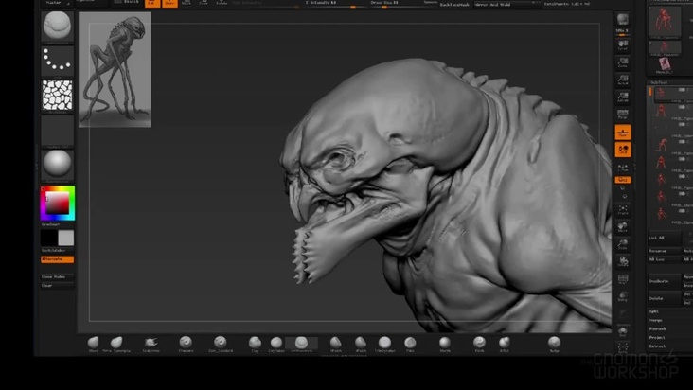Viewport: 693px width, 390px height.
Task: Click the Delete subtool button
Action: pos(665,298)
